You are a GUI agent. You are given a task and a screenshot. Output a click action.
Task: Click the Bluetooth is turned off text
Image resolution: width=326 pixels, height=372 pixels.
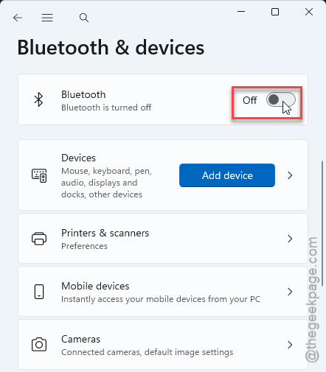tap(106, 108)
